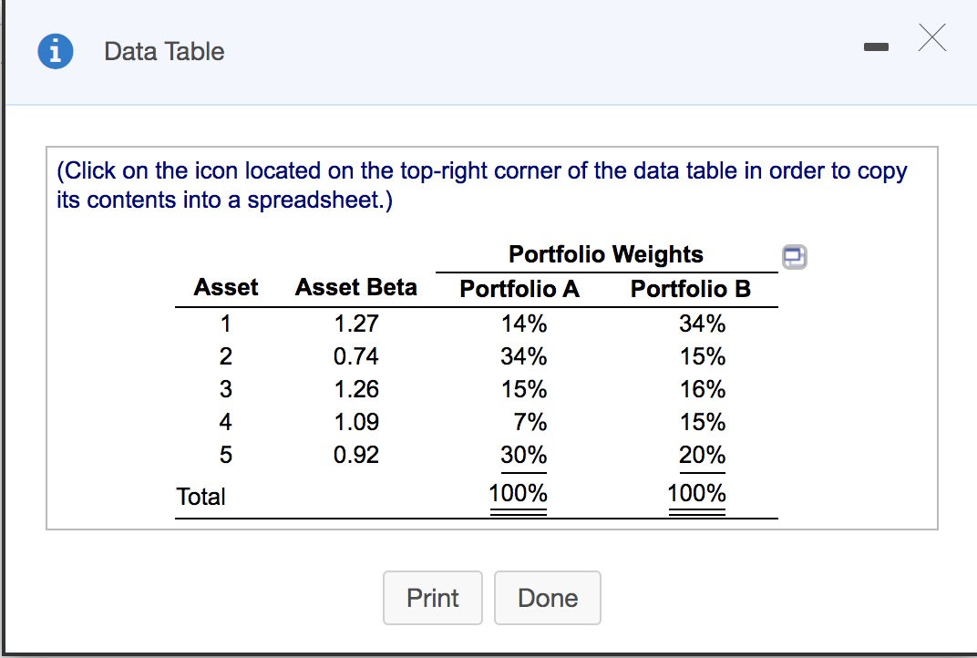Image resolution: width=977 pixels, height=658 pixels.
Task: Click the Print button
Action: tap(432, 598)
